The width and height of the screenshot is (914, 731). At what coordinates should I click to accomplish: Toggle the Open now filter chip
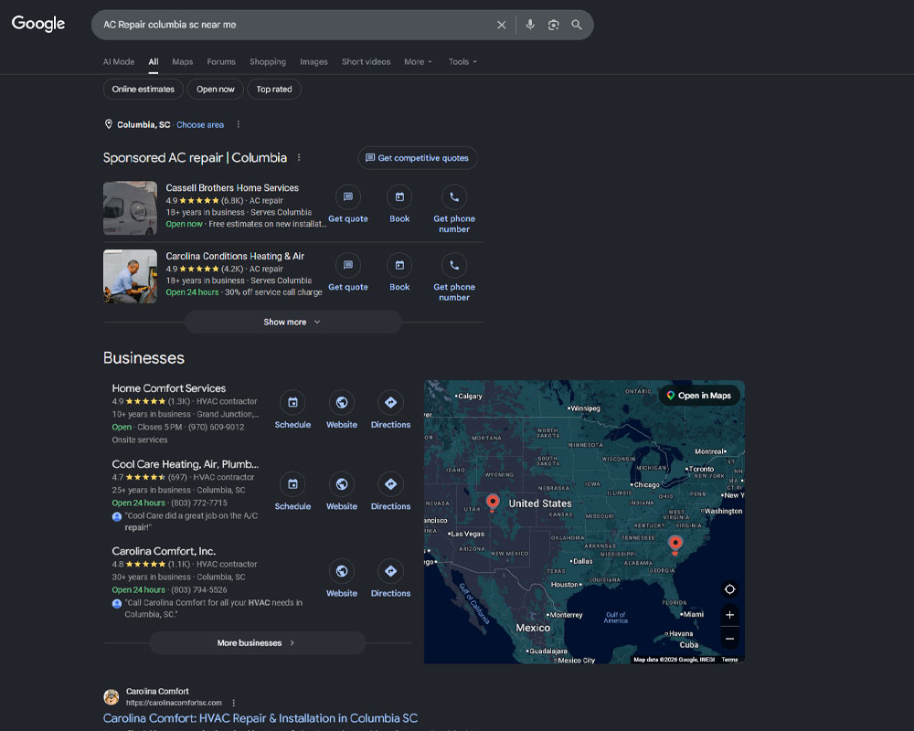[x=215, y=90]
